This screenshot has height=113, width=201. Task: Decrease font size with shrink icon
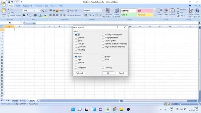click(46, 11)
